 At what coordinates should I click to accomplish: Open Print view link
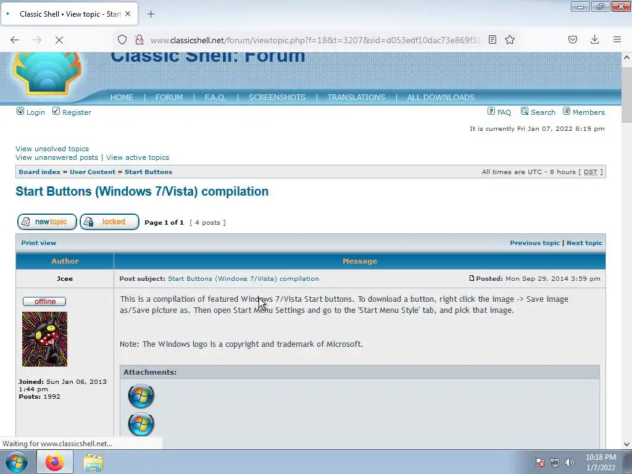coord(39,243)
